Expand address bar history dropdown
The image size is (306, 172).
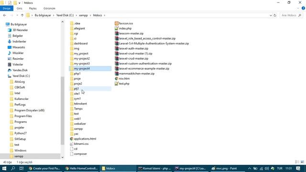click(x=271, y=15)
